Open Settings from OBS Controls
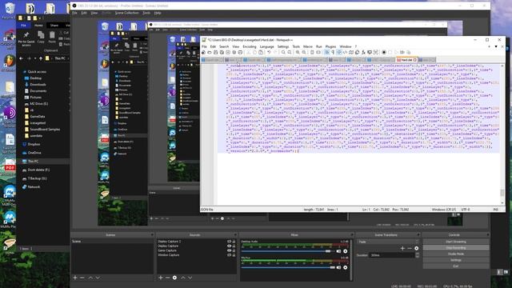 [x=456, y=260]
